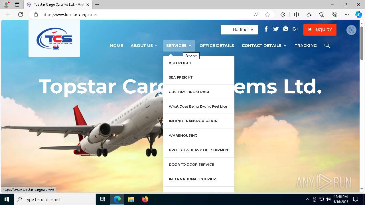Select PROJECT & HEAVY LIFT SHIPMENT
The width and height of the screenshot is (365, 205).
point(199,150)
